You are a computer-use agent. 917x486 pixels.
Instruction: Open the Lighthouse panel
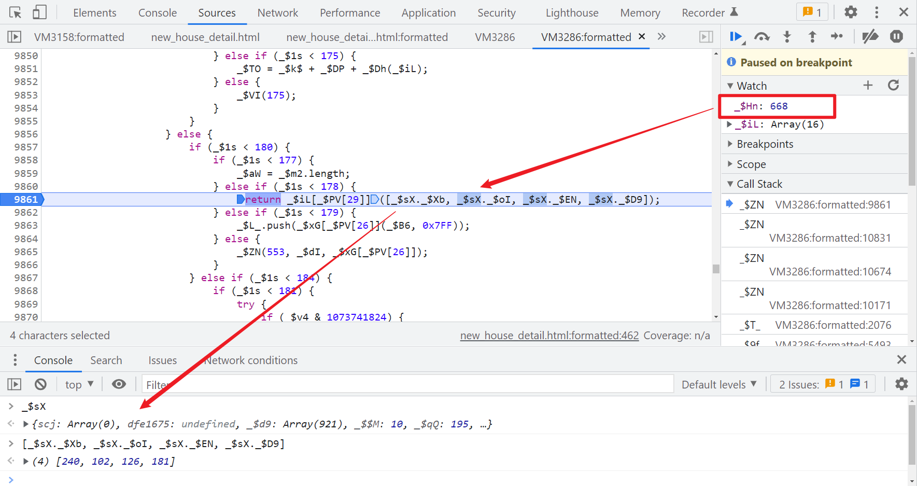coord(572,12)
